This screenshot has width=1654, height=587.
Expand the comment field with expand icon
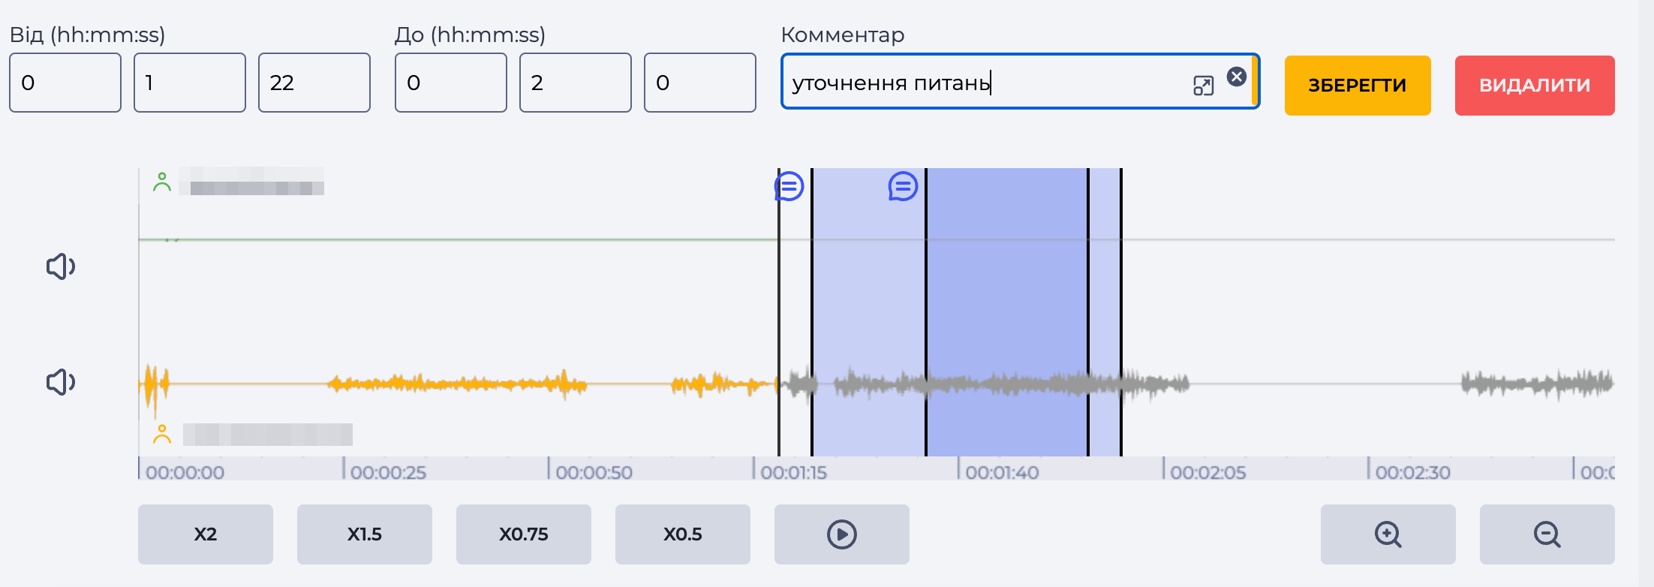tap(1203, 86)
